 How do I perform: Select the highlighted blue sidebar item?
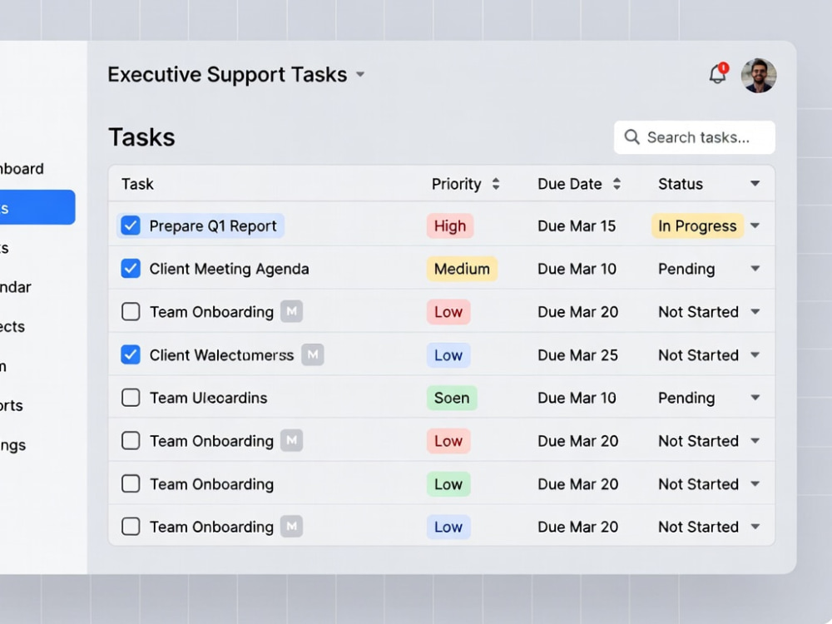(x=37, y=207)
